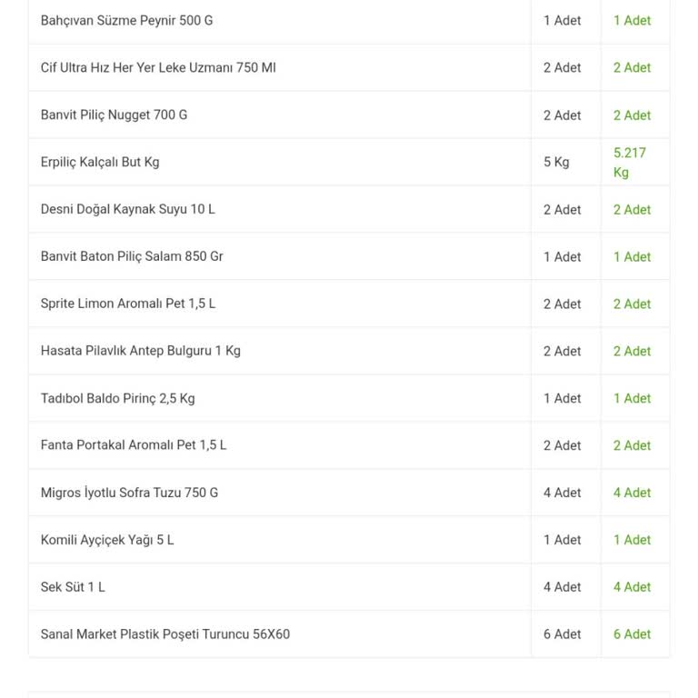698x698 pixels.
Task: Click the green 5.217 Kg delivered weight
Action: [630, 162]
